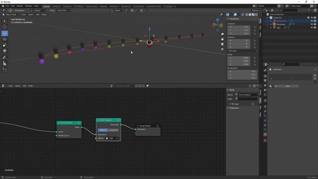Toggle eye visibility for light object

click(312, 27)
